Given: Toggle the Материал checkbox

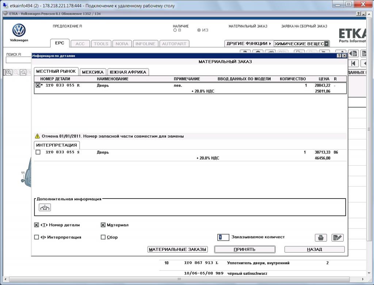Looking at the screenshot, I should (103, 225).
